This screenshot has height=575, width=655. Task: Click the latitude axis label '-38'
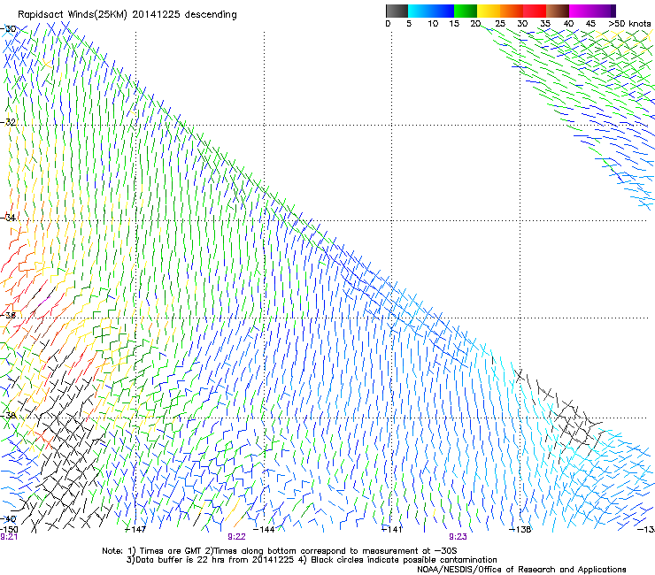click(8, 416)
